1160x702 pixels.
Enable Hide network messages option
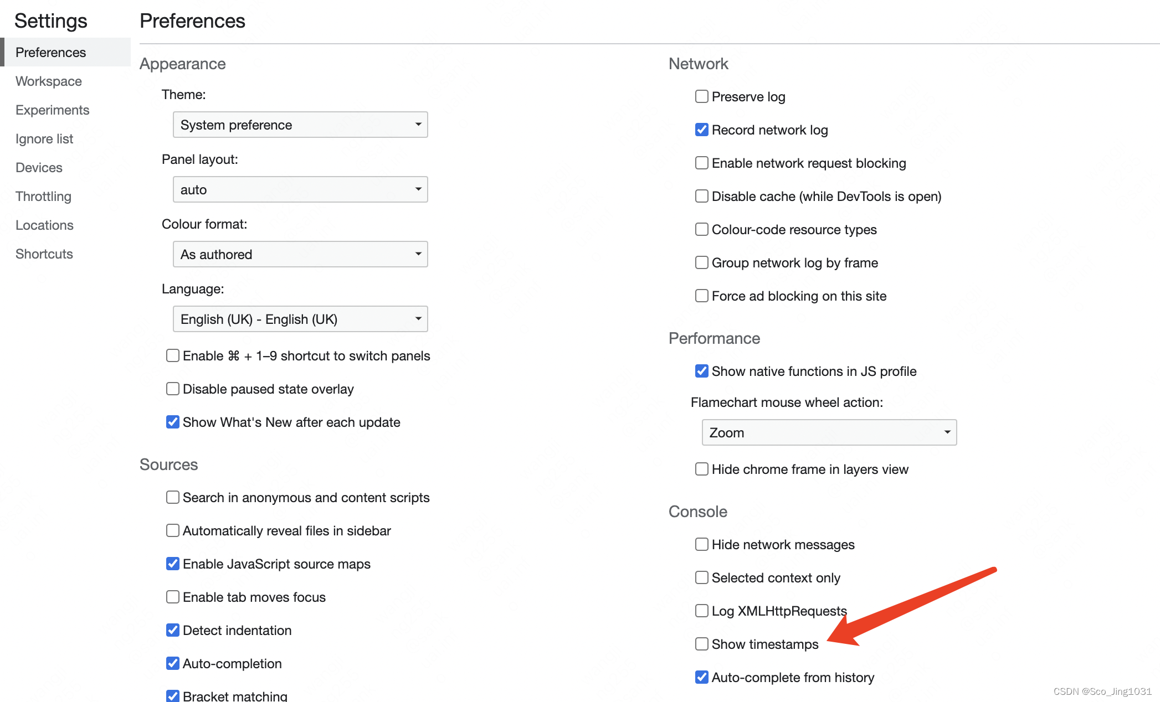tap(701, 545)
